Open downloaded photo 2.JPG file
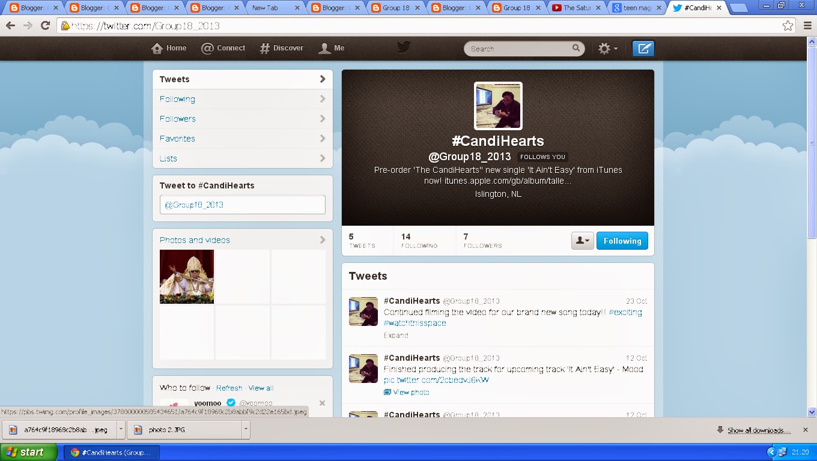The image size is (817, 461). 184,430
